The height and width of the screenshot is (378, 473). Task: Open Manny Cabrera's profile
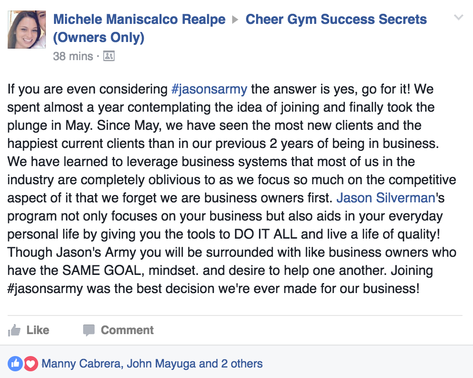pos(81,364)
